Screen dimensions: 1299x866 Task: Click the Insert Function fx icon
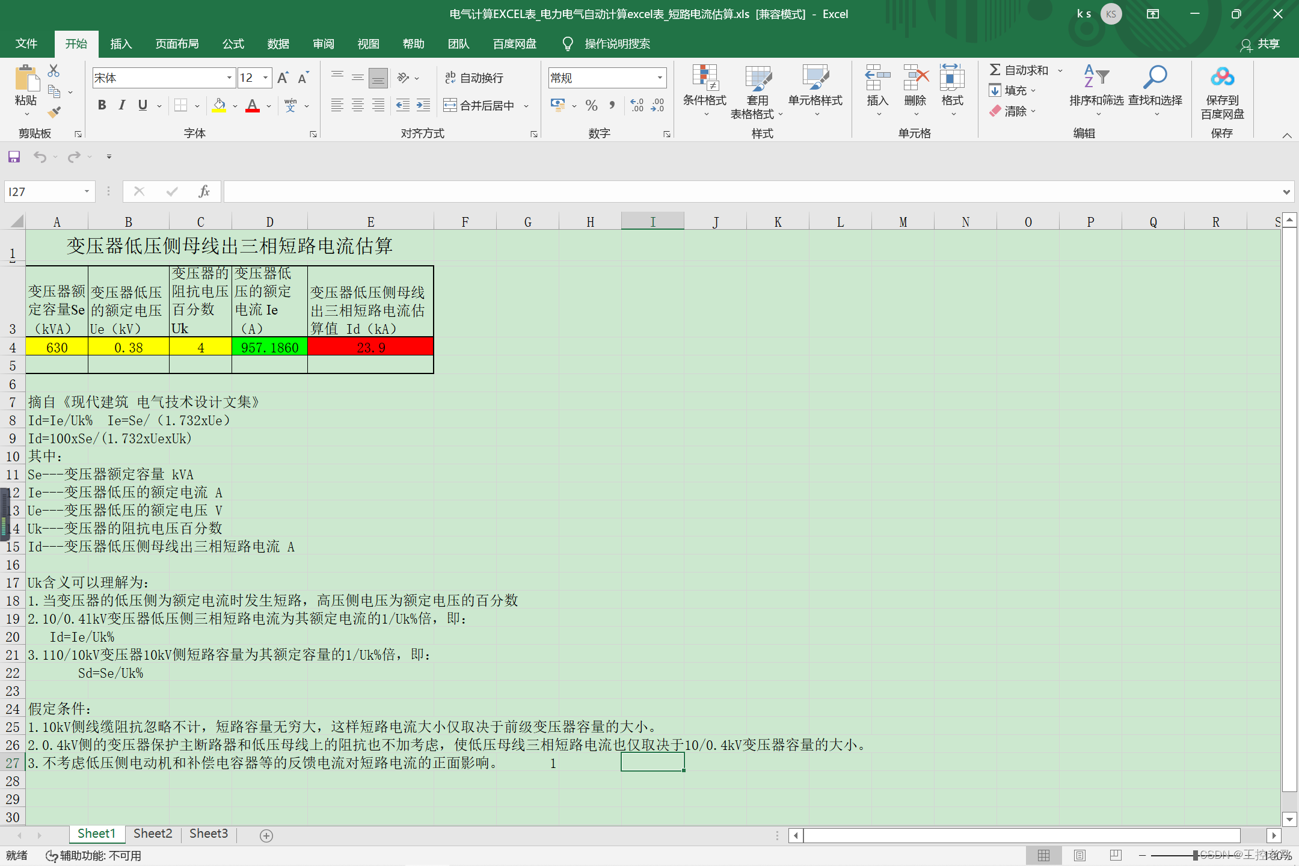[204, 191]
